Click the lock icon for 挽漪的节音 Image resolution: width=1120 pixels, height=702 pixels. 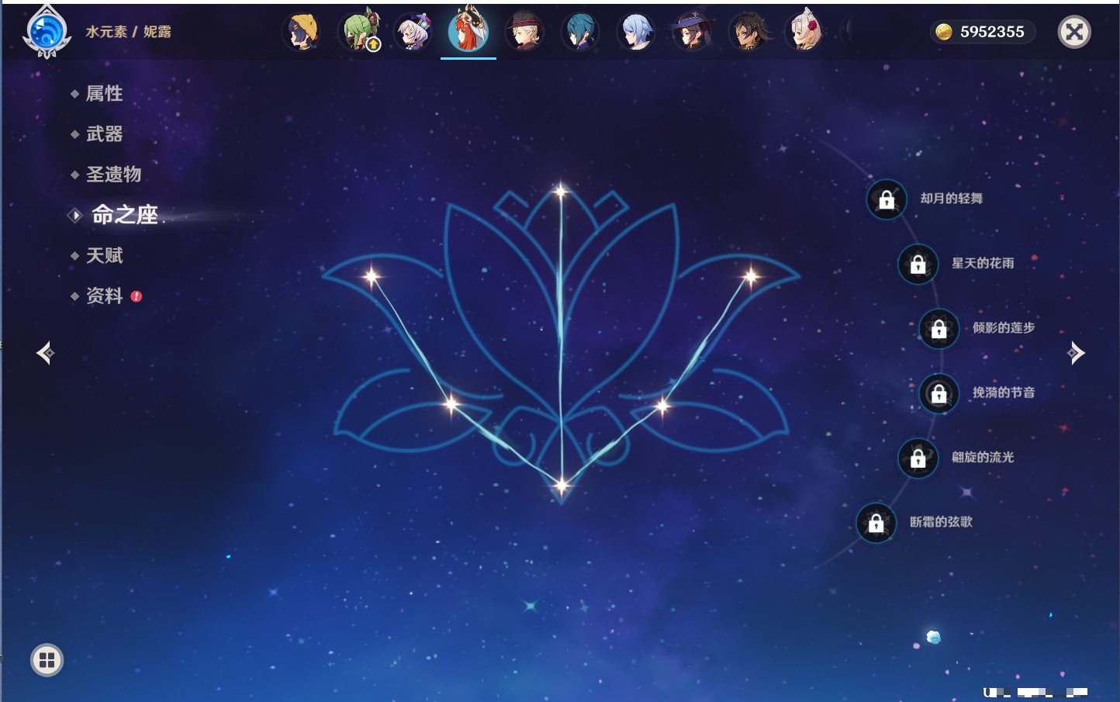click(x=939, y=393)
